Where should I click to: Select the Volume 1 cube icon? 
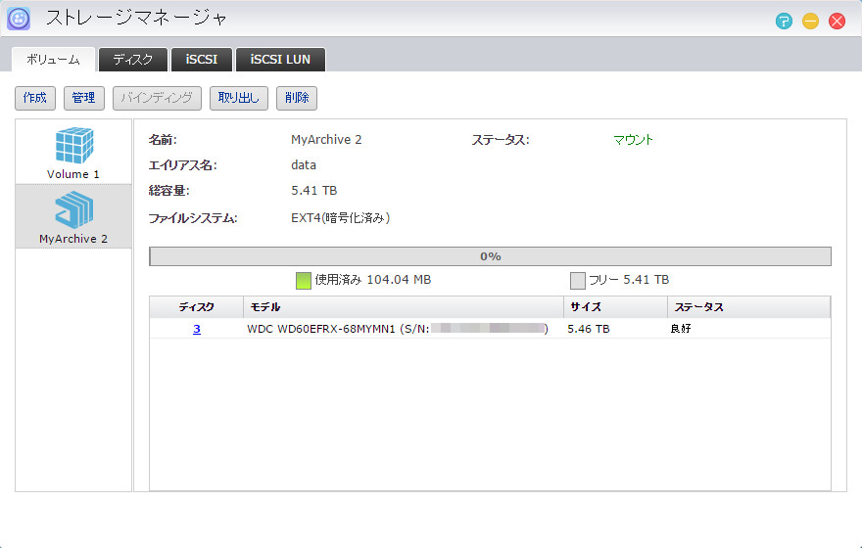[73, 146]
